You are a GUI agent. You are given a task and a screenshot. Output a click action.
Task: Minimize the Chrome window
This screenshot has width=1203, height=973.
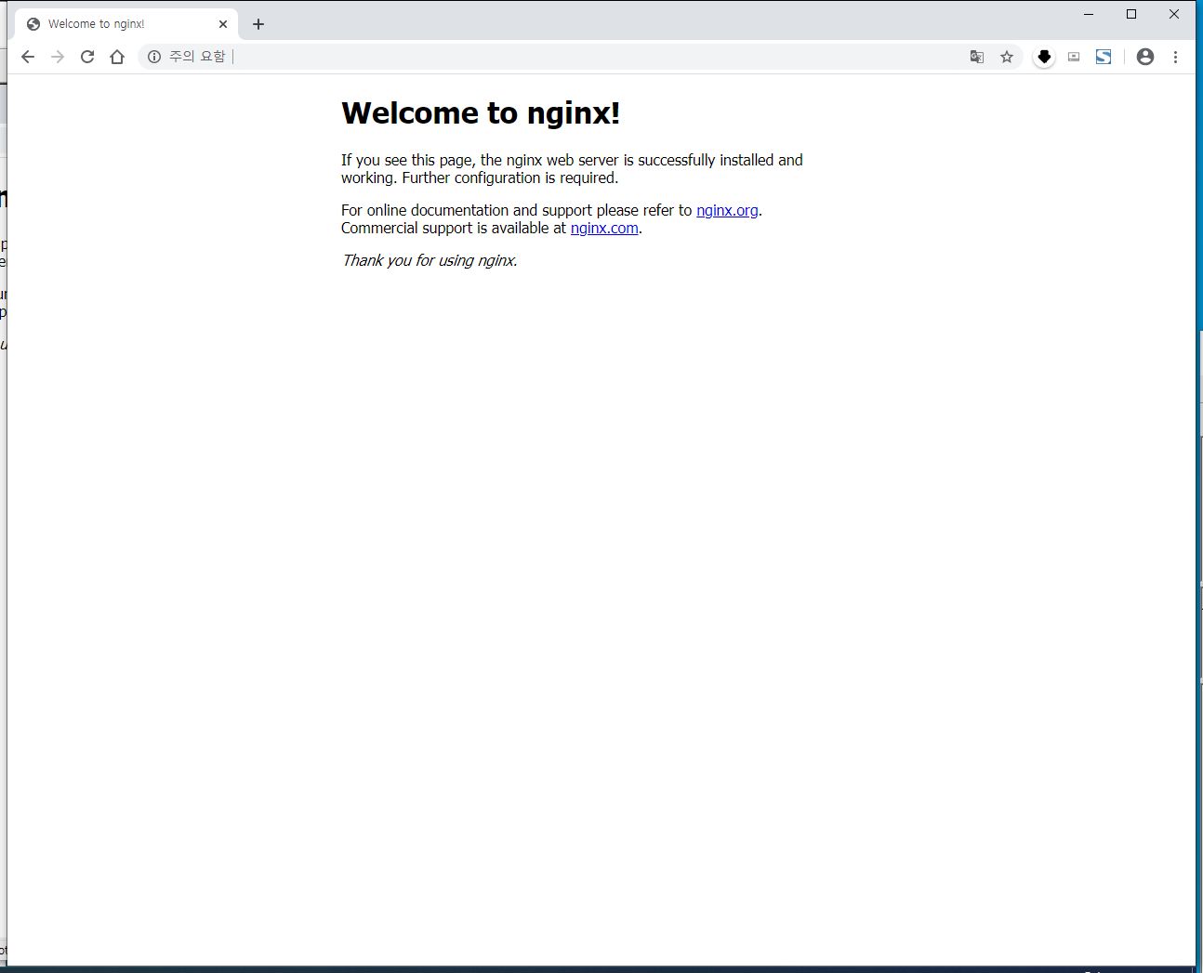1089,14
